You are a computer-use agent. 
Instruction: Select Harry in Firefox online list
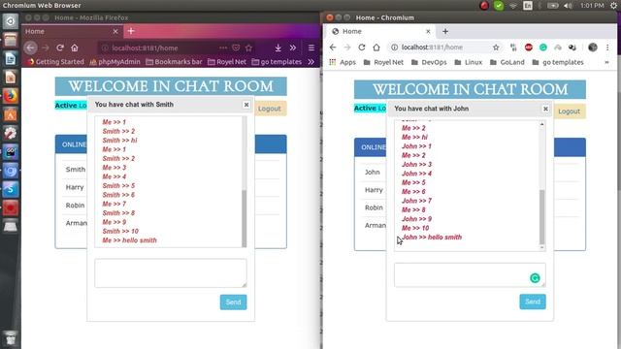(x=75, y=187)
